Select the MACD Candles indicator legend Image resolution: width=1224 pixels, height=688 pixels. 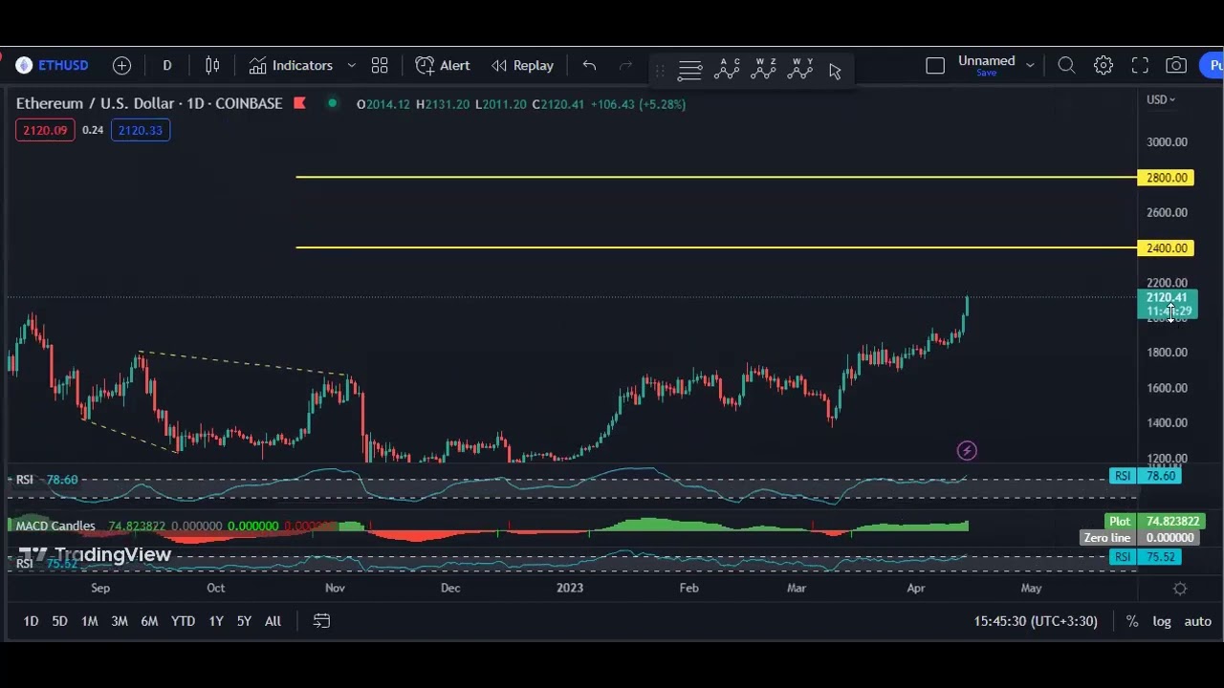pos(55,527)
